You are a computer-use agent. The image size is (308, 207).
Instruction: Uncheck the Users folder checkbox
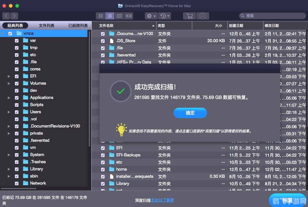16,112
